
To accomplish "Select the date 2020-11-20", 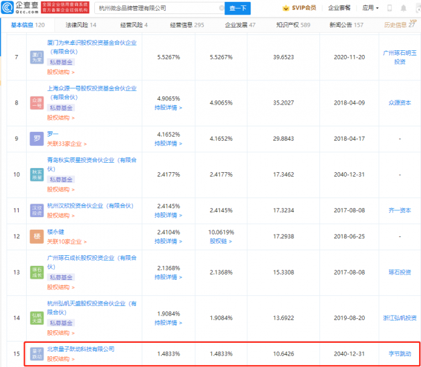I will click(x=349, y=58).
